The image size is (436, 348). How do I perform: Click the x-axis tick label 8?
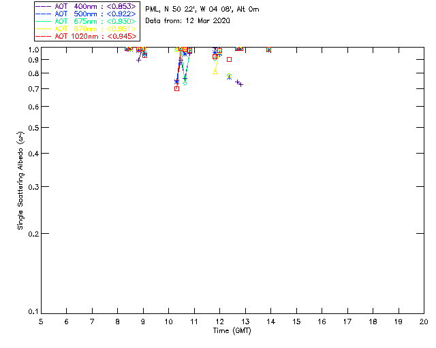(x=118, y=322)
